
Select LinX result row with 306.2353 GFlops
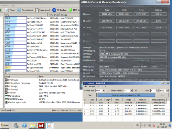126,114
